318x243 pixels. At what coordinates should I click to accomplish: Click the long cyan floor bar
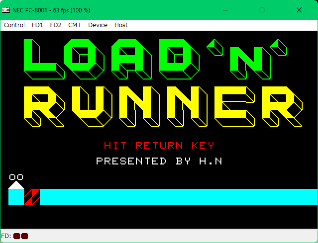coord(178,197)
